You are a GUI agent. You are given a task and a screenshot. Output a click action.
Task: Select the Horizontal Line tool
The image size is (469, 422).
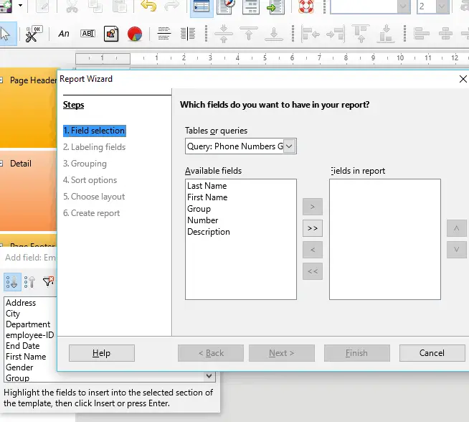pyautogui.click(x=164, y=34)
